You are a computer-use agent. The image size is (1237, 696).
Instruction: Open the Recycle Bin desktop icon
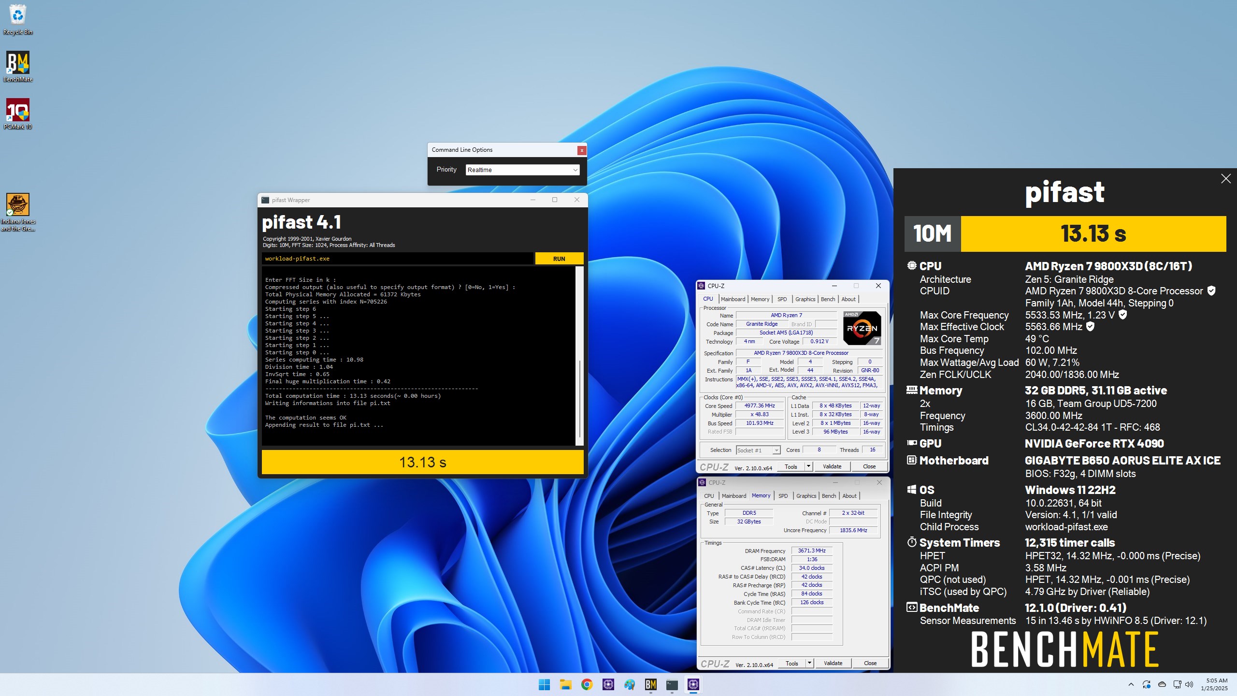click(x=18, y=19)
